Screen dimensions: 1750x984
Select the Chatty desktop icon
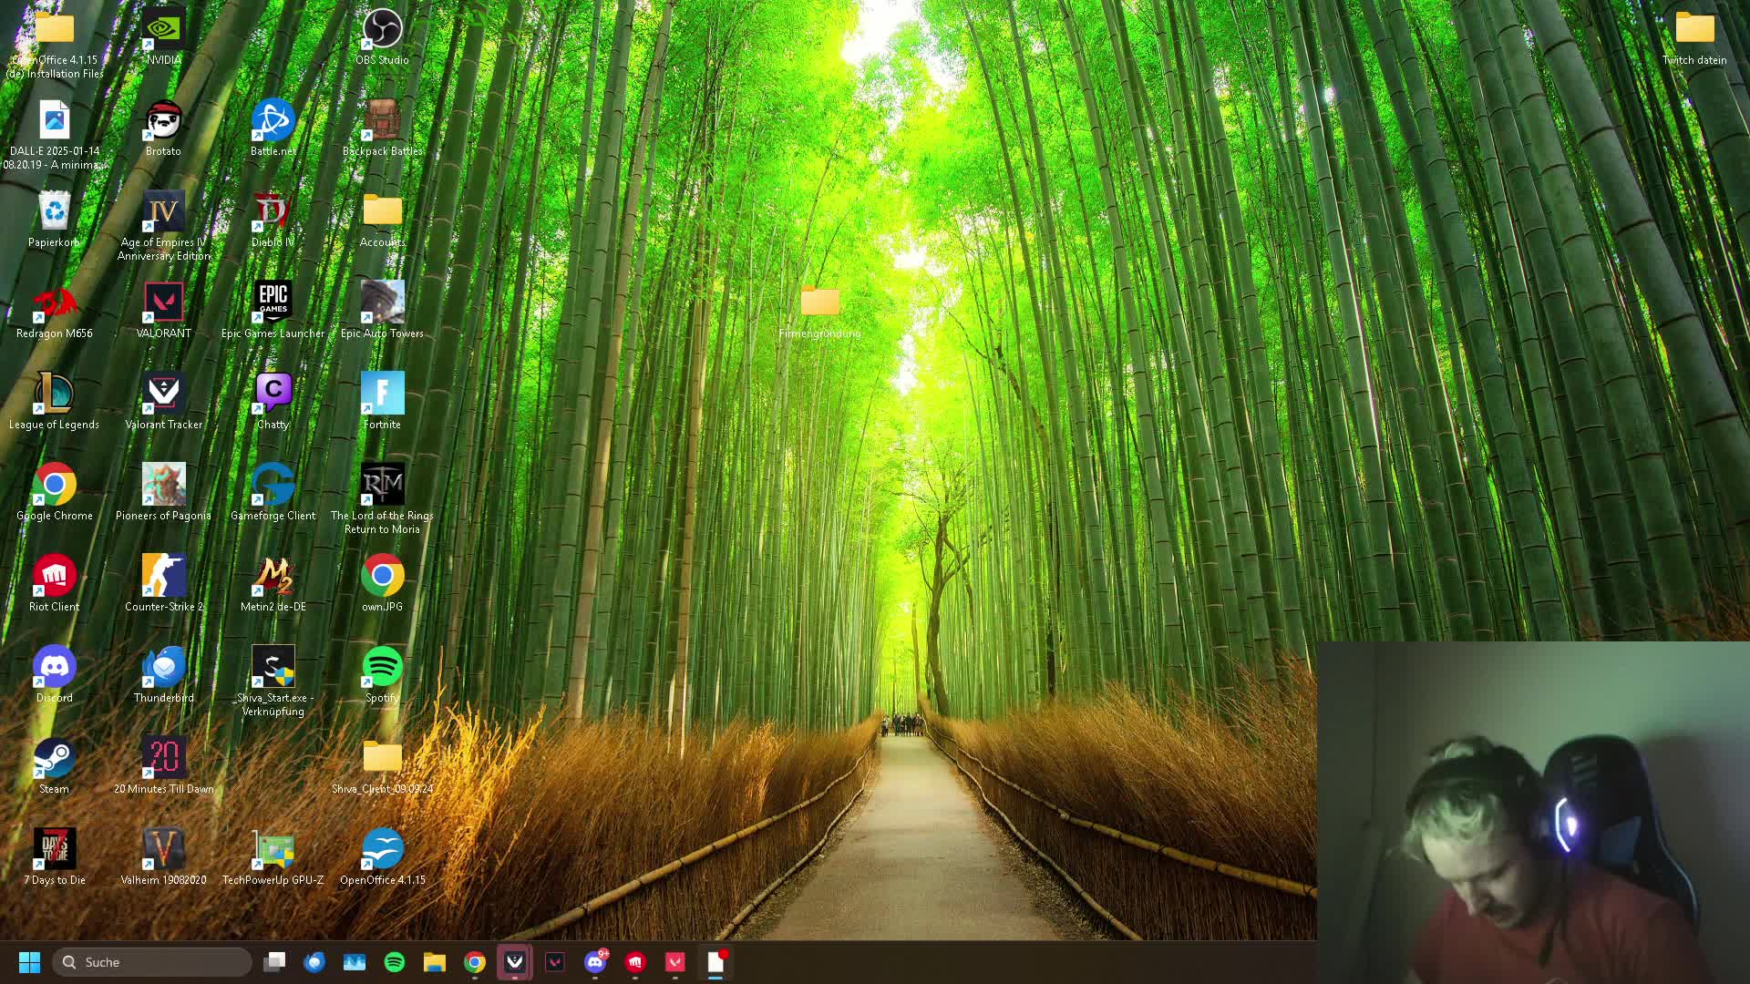273,401
